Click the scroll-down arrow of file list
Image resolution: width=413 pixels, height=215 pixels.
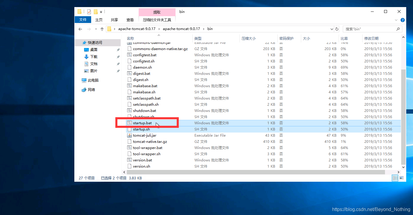403,168
